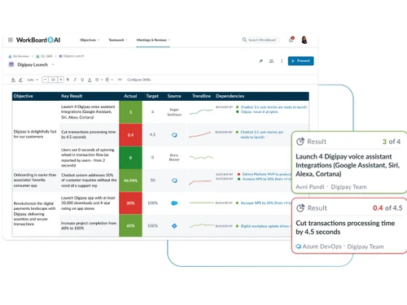Open the list format dropdown
This screenshot has width=407, height=305.
coord(109,80)
